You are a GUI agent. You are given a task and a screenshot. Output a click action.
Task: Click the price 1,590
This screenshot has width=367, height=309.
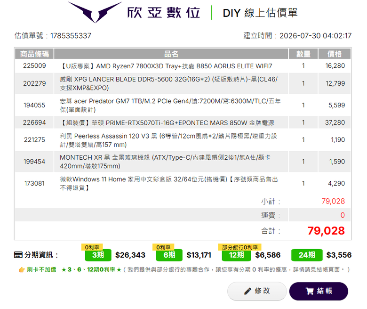[x=337, y=162]
